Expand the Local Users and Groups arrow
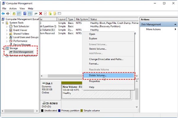 [7, 37]
